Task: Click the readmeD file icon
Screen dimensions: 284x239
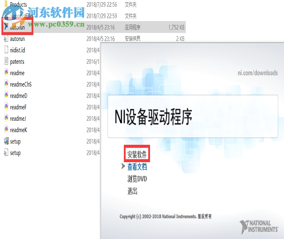Action: [x=6, y=95]
